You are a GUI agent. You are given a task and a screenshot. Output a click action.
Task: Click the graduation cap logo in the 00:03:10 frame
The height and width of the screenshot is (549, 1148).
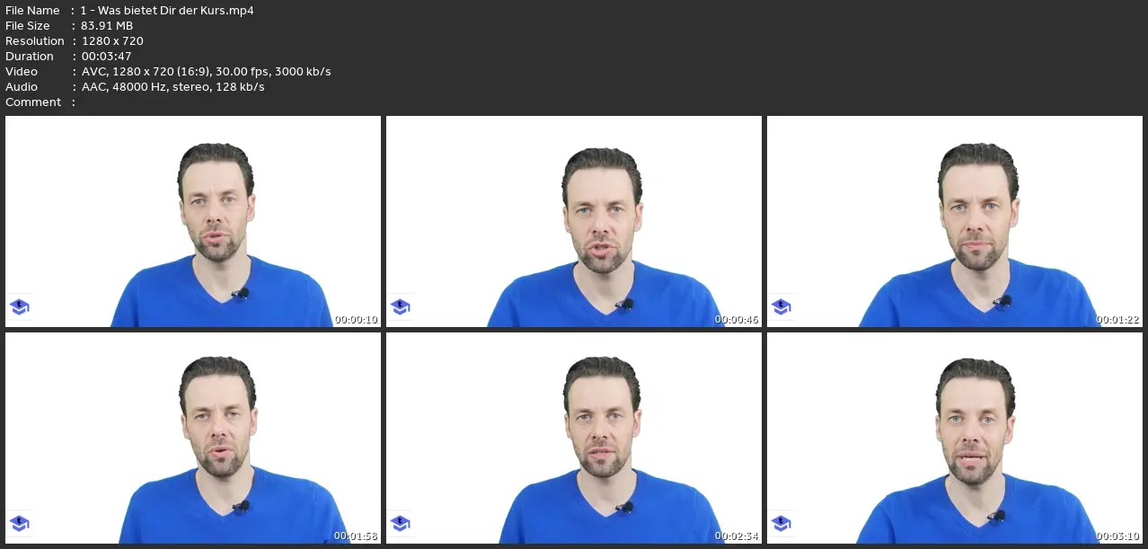point(782,523)
